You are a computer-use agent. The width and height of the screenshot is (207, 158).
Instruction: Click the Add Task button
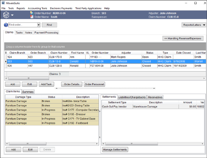click(46, 84)
